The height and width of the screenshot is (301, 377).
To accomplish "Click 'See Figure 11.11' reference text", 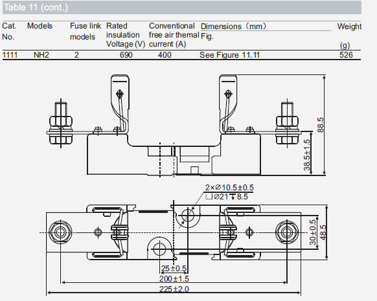I will pyautogui.click(x=229, y=55).
